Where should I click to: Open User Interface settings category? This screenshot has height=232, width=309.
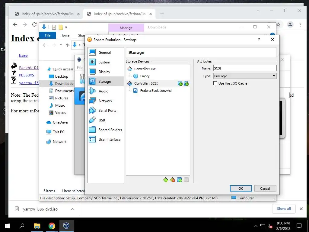(x=106, y=139)
